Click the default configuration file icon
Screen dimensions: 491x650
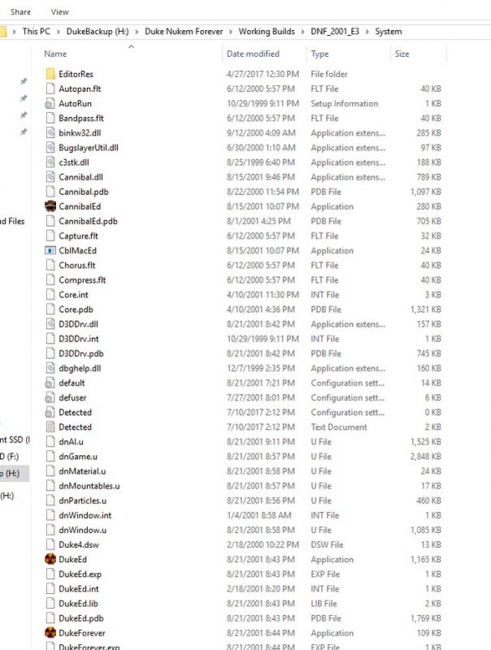[50, 383]
